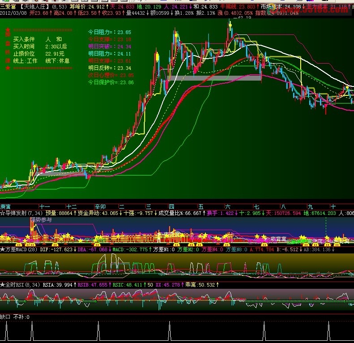Click the ★全时RSI indicator star icon

pyautogui.click(x=3, y=284)
